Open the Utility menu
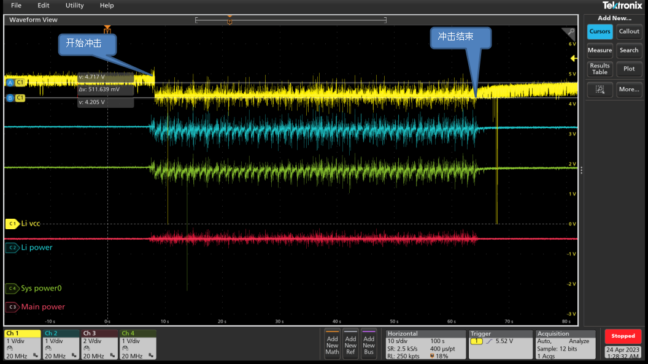The height and width of the screenshot is (364, 648). [x=74, y=6]
